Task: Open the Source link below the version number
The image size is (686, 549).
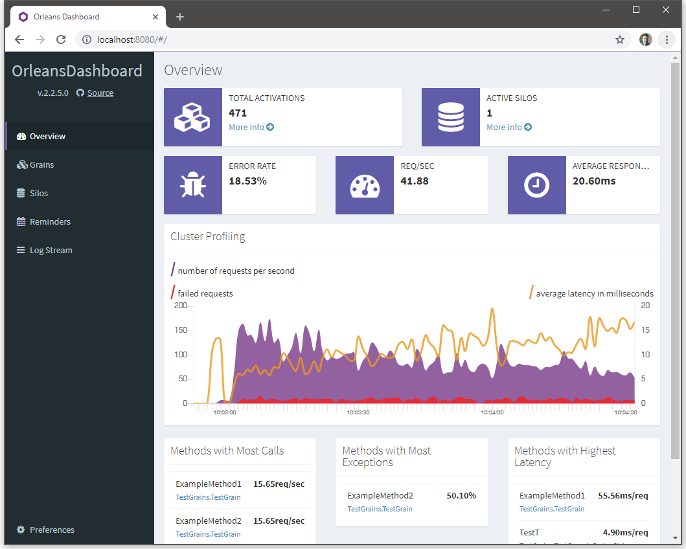Action: pyautogui.click(x=100, y=93)
